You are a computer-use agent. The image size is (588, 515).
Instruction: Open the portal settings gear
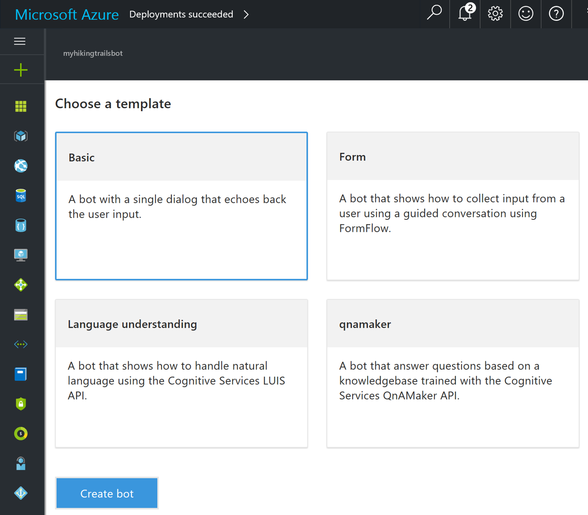point(495,14)
